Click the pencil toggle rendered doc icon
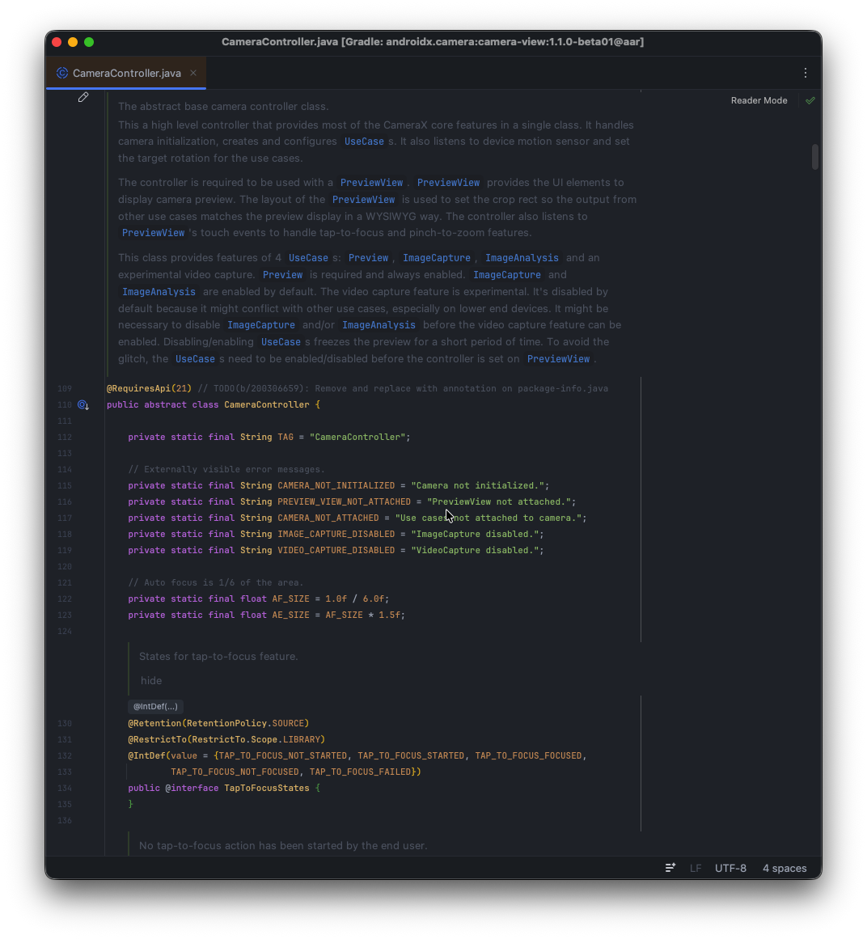Image resolution: width=867 pixels, height=939 pixels. tap(83, 97)
